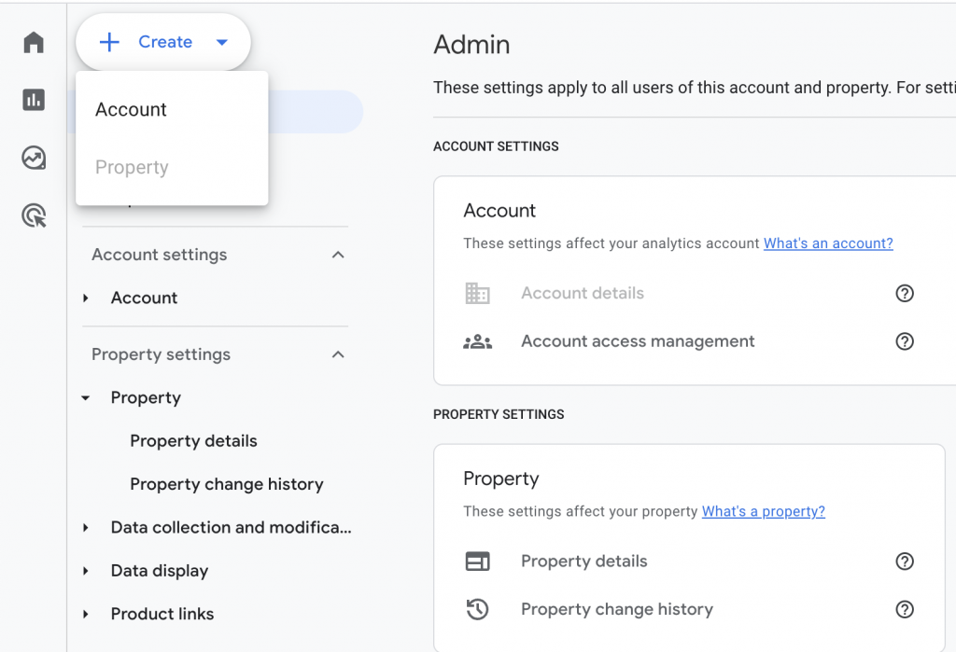Click the Property change history clock icon
956x652 pixels.
(477, 609)
